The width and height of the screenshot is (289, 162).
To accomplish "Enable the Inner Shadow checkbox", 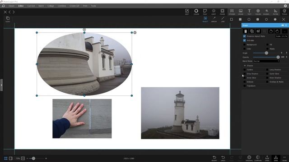I will pyautogui.click(x=267, y=78).
